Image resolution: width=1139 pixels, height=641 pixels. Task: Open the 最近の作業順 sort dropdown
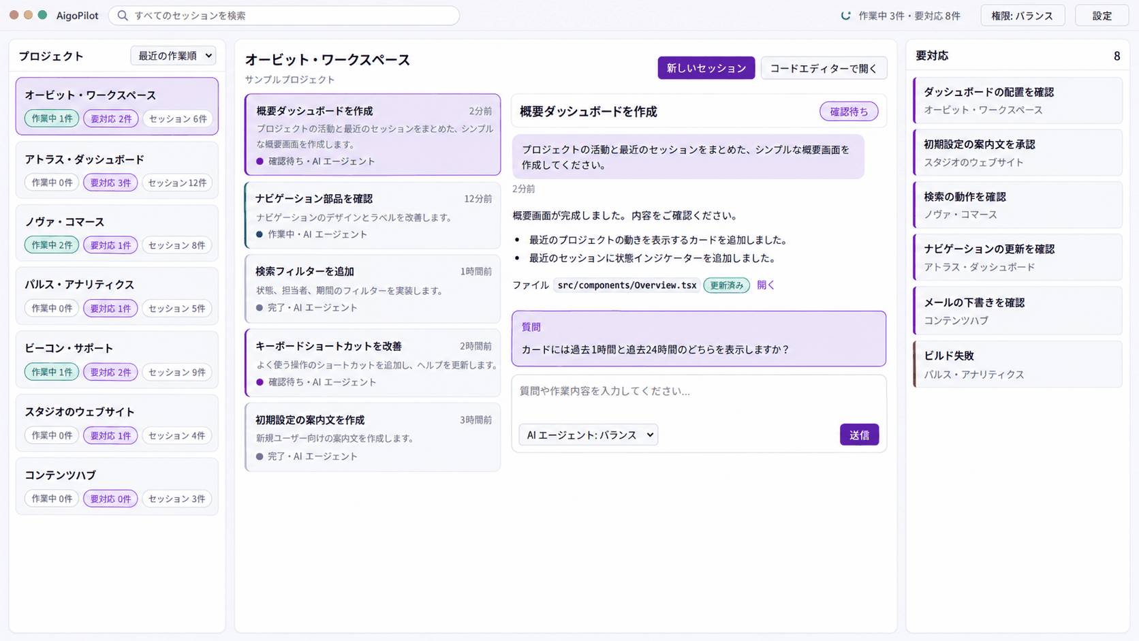click(174, 56)
